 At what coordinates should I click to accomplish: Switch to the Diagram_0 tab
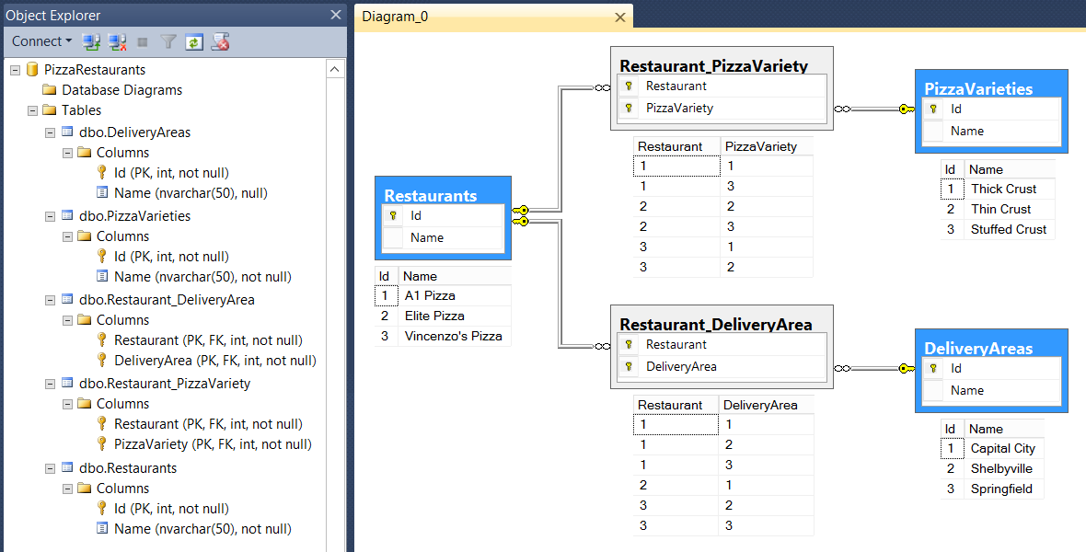click(395, 17)
